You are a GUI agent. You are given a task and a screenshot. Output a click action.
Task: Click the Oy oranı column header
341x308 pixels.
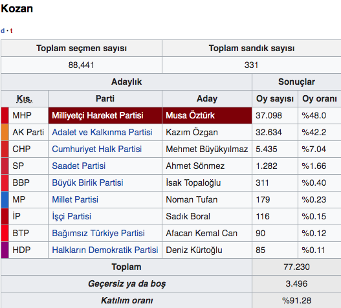(x=320, y=99)
